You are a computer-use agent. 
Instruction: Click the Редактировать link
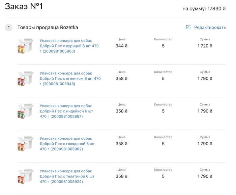tap(210, 27)
